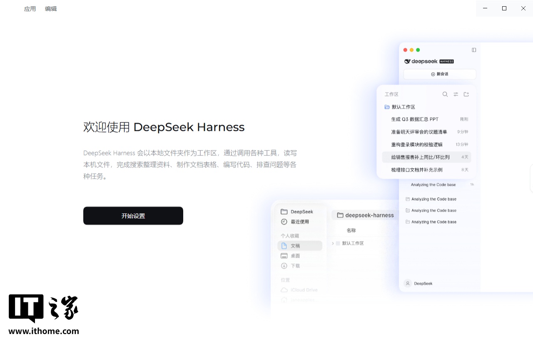The height and width of the screenshot is (341, 533).
Task: Open the 编辑 menu
Action: [51, 9]
